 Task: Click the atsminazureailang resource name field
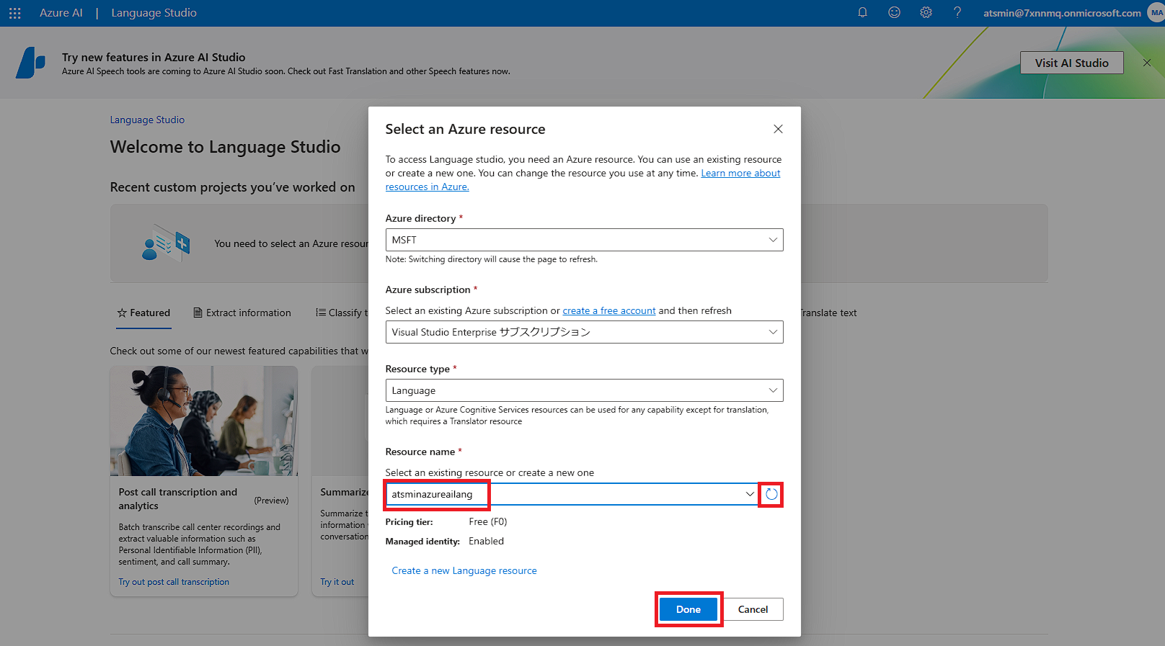tap(571, 494)
